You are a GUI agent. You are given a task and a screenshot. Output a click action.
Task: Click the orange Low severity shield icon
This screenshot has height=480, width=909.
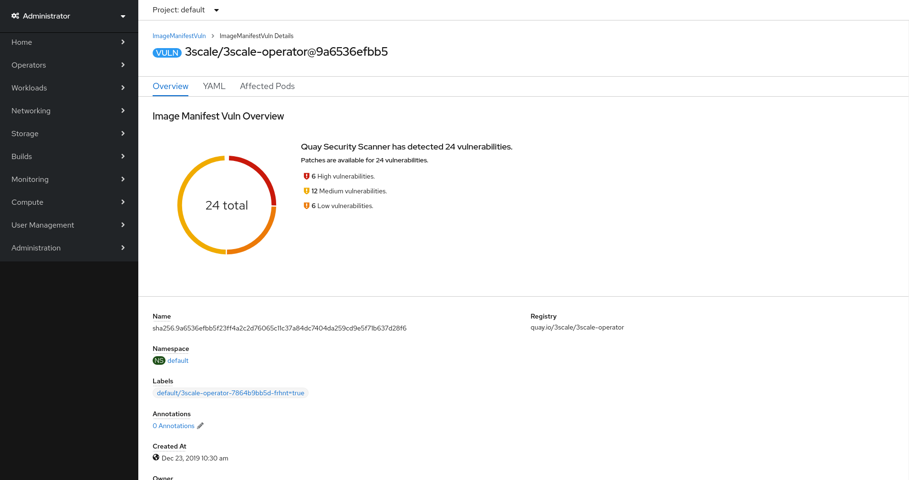click(x=307, y=206)
